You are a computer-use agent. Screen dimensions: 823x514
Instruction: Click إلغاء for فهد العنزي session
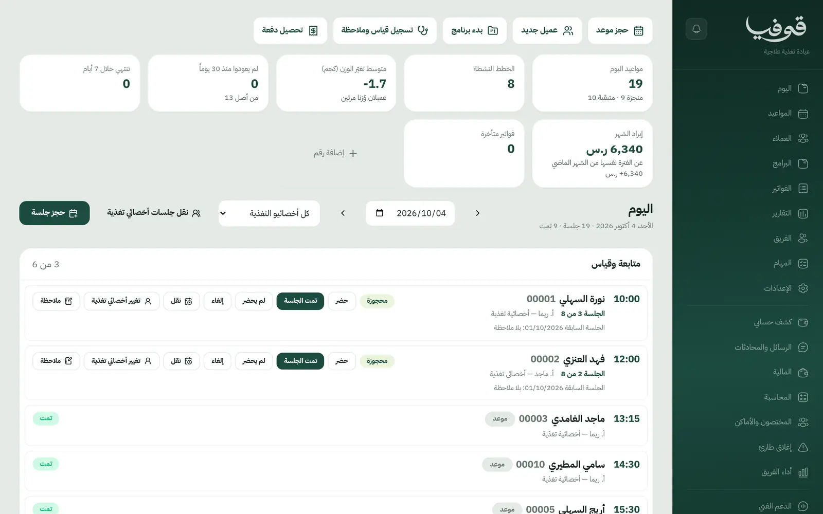pyautogui.click(x=218, y=361)
